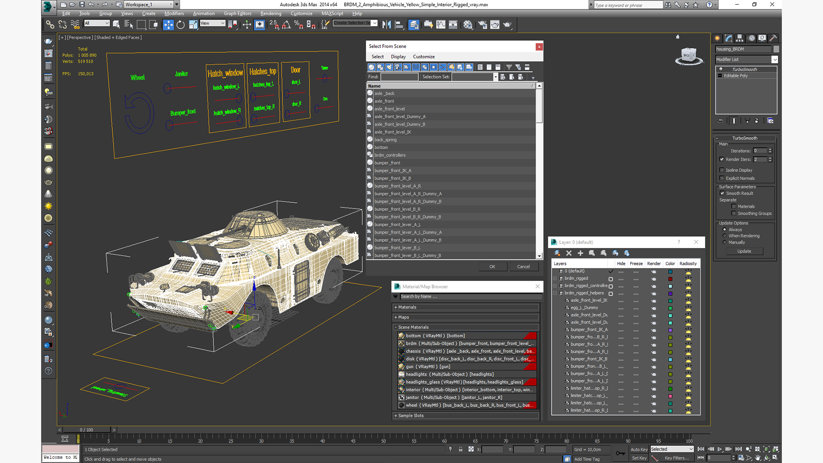Open the Utilities tab of command panel
Viewport: 823px width, 463px height.
tap(773, 38)
